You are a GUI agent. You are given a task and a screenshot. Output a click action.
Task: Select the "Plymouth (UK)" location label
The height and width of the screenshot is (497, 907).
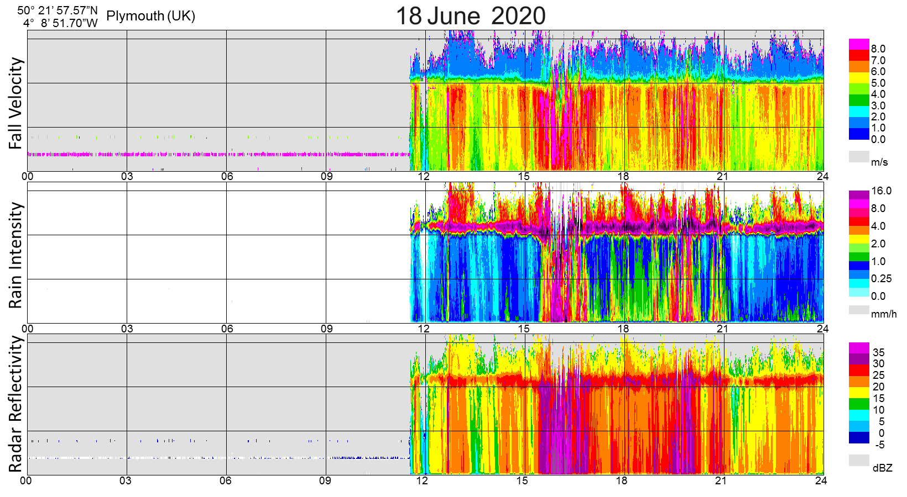click(x=150, y=16)
